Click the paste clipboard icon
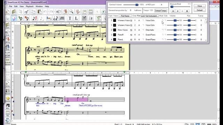This screenshot has height=125, width=223. coord(39,11)
